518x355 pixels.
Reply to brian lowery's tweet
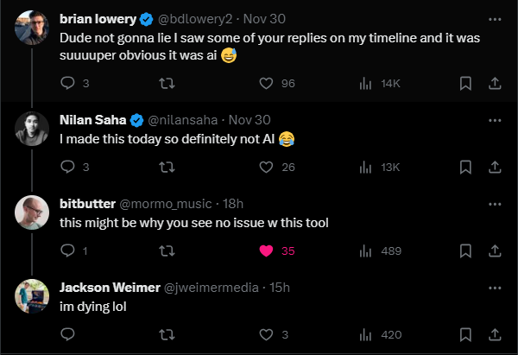point(69,83)
